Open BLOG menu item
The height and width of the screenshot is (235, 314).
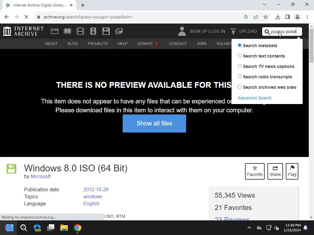(73, 43)
